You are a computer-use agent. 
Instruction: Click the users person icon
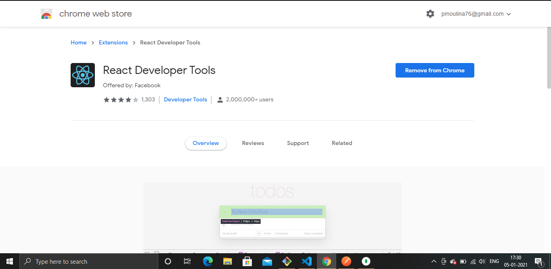point(220,100)
